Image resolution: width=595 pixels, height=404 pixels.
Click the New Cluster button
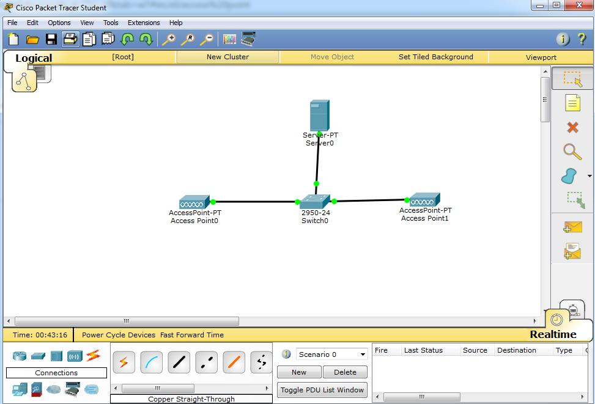tap(227, 57)
